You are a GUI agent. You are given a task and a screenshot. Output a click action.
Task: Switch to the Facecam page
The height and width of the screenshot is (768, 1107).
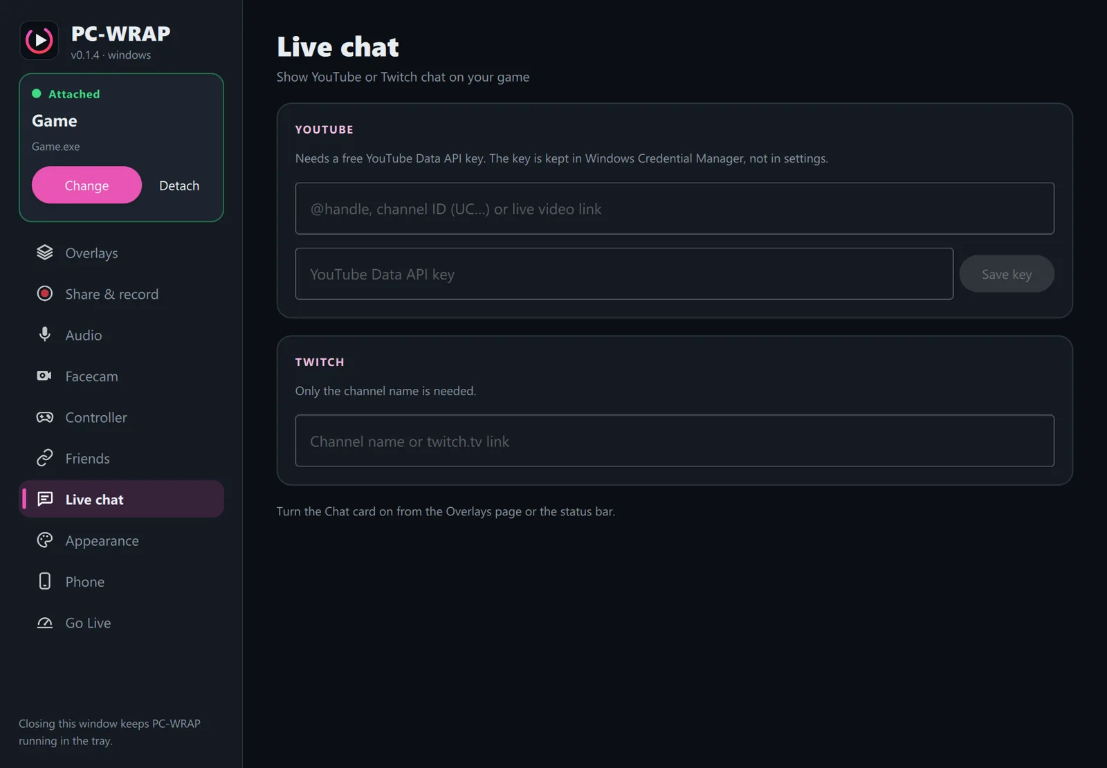click(x=121, y=376)
